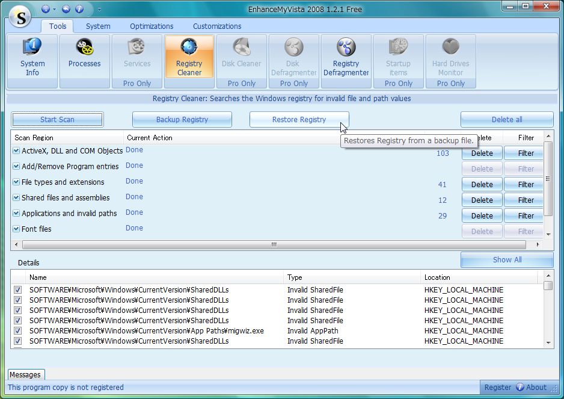Toggle Applications and invalid paths checkbox

[x=16, y=213]
